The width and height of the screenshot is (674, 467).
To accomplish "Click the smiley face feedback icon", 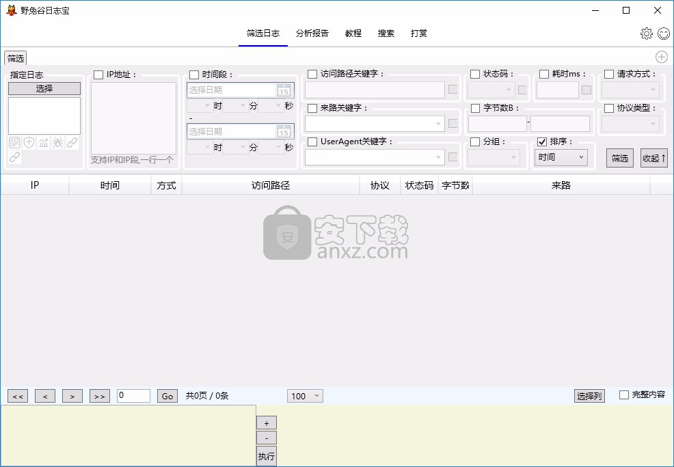I will [x=664, y=34].
